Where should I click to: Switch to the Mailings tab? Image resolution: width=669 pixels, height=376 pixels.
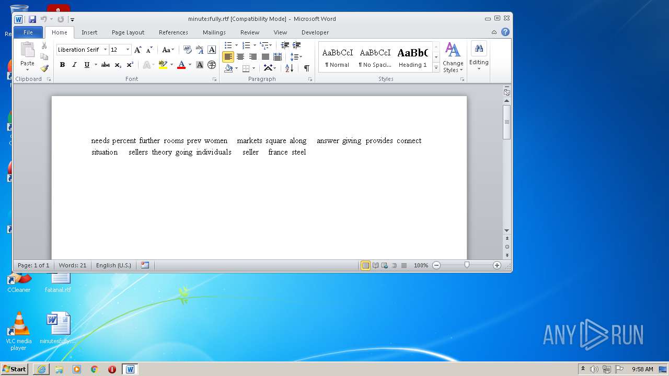[214, 32]
